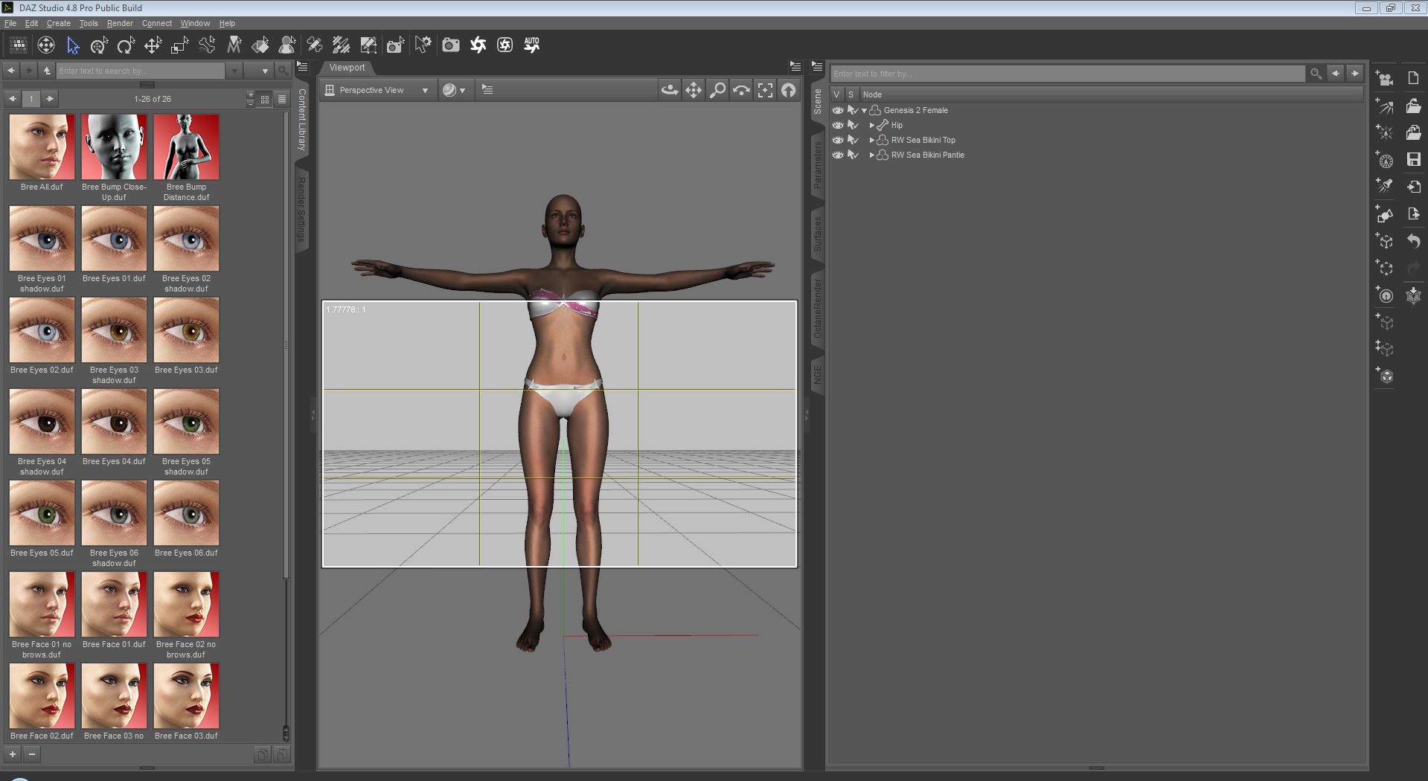1428x781 pixels.
Task: Open the Render menu
Action: coord(119,23)
